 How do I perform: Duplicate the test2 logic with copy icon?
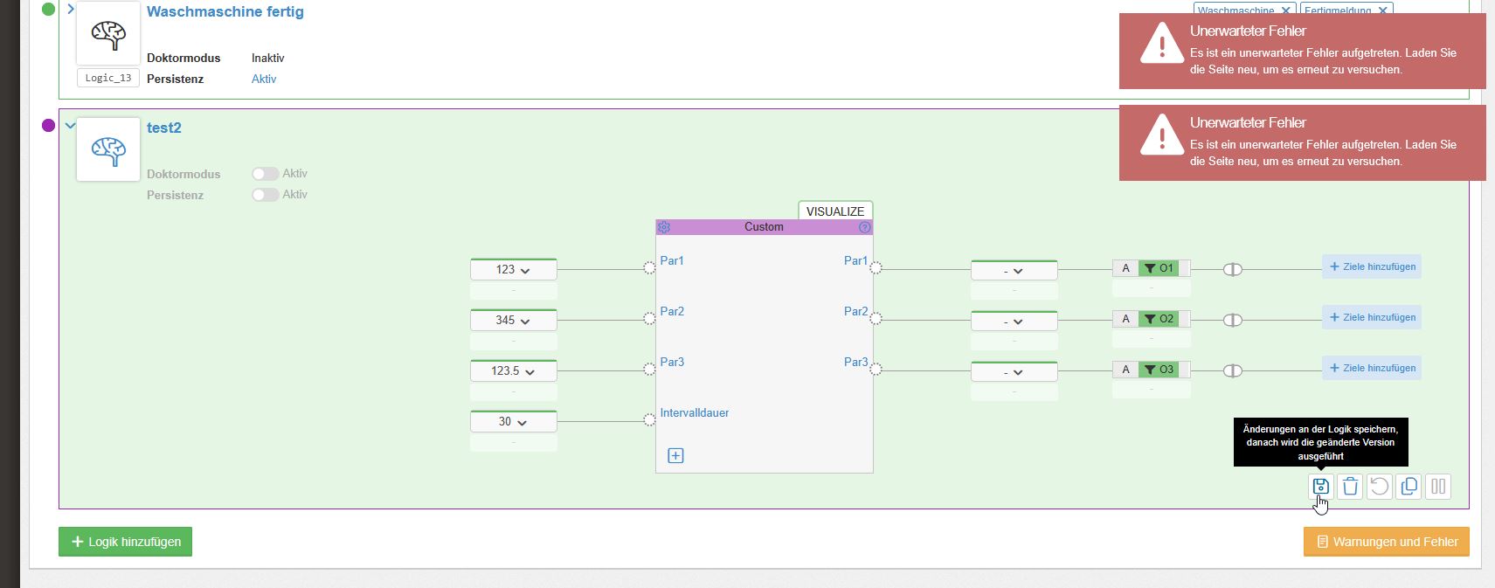(x=1409, y=487)
